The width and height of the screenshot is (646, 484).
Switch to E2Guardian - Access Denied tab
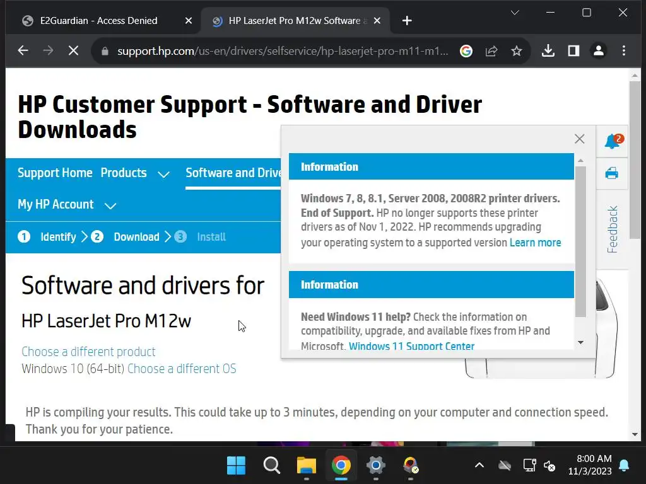click(98, 21)
